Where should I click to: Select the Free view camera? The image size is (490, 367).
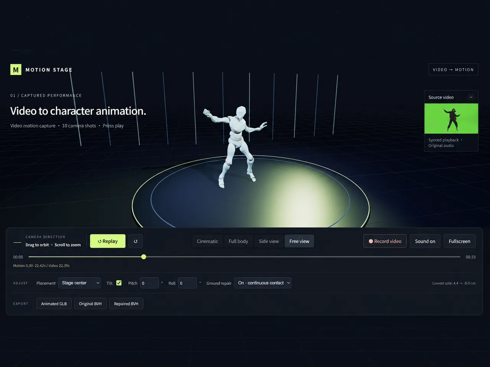coord(299,241)
